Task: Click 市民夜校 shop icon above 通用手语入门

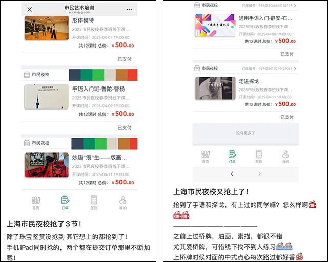Action: coord(197,5)
